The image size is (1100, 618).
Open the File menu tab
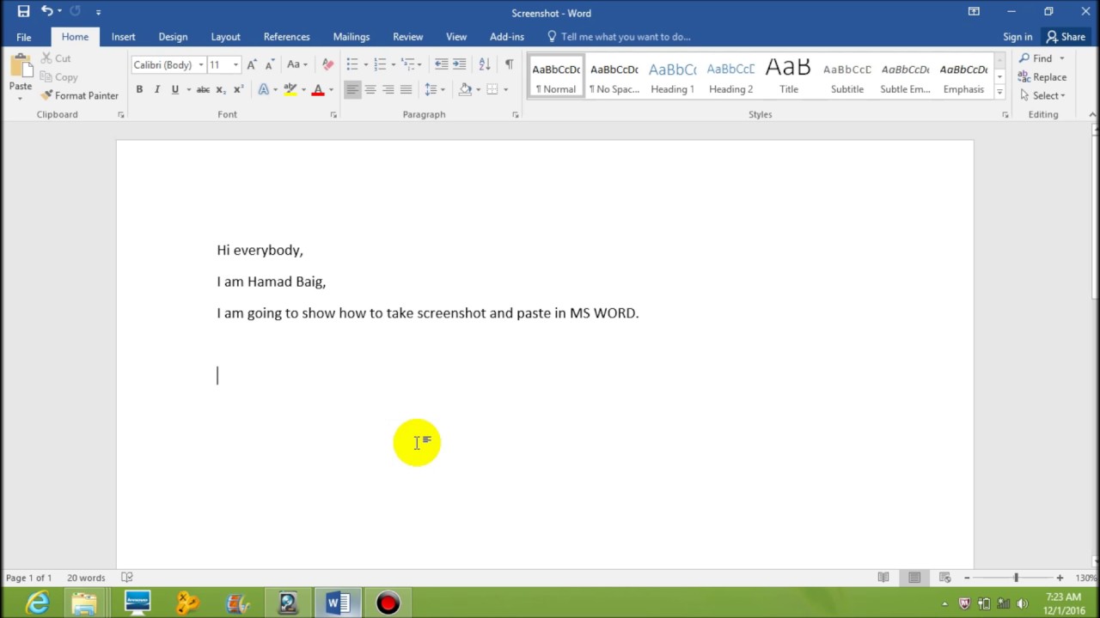pos(24,37)
